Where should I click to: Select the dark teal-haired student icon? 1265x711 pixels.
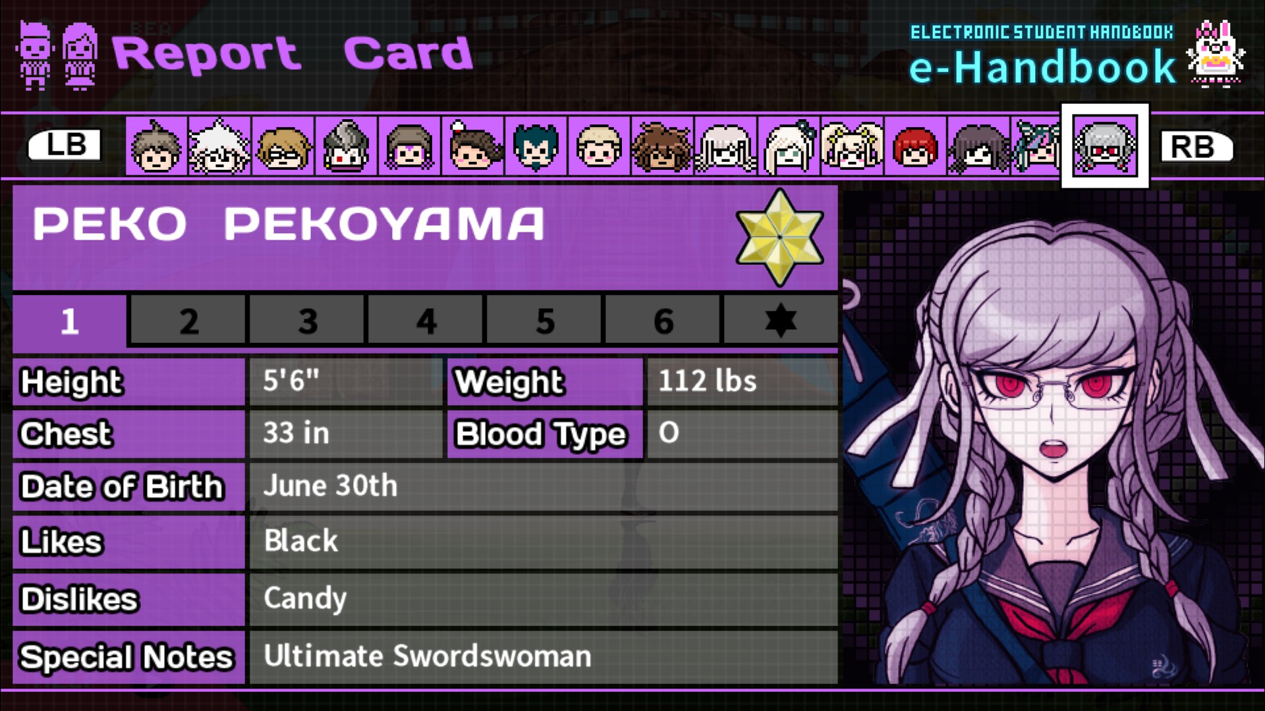click(x=536, y=146)
